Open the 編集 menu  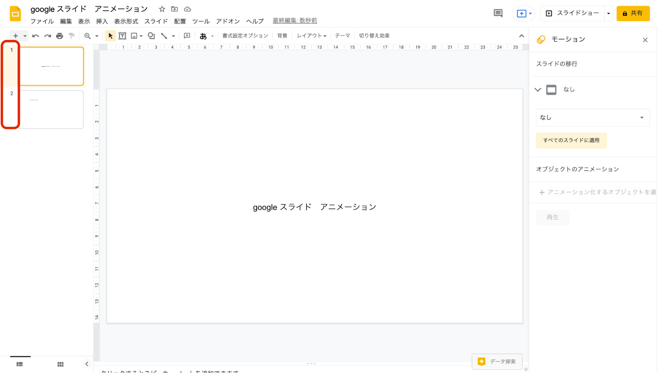pos(66,21)
